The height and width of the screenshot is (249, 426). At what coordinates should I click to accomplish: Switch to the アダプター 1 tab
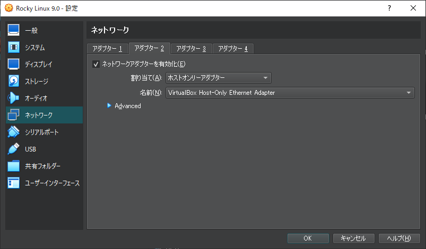point(107,49)
